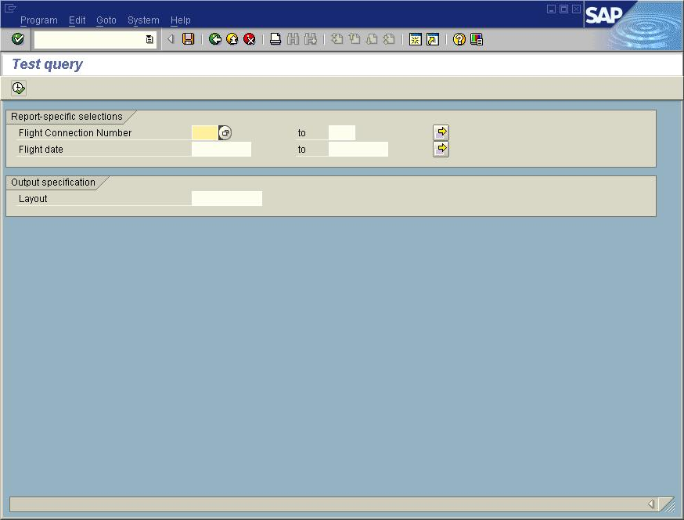The width and height of the screenshot is (684, 520).
Task: Click the Previous Page icon
Action: pyautogui.click(x=355, y=39)
